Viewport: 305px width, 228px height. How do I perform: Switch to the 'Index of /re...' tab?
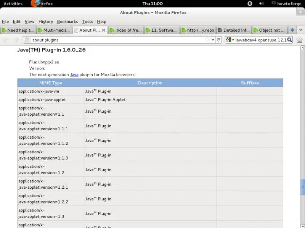pyautogui.click(x=126, y=30)
